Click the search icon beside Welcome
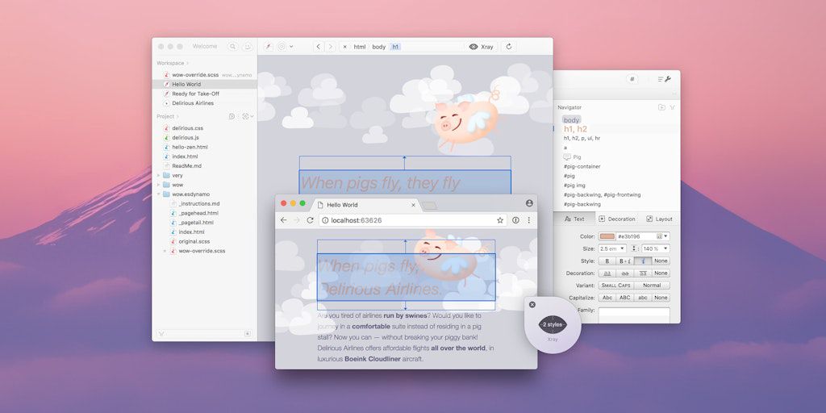Viewport: 826px width, 413px height. click(232, 46)
